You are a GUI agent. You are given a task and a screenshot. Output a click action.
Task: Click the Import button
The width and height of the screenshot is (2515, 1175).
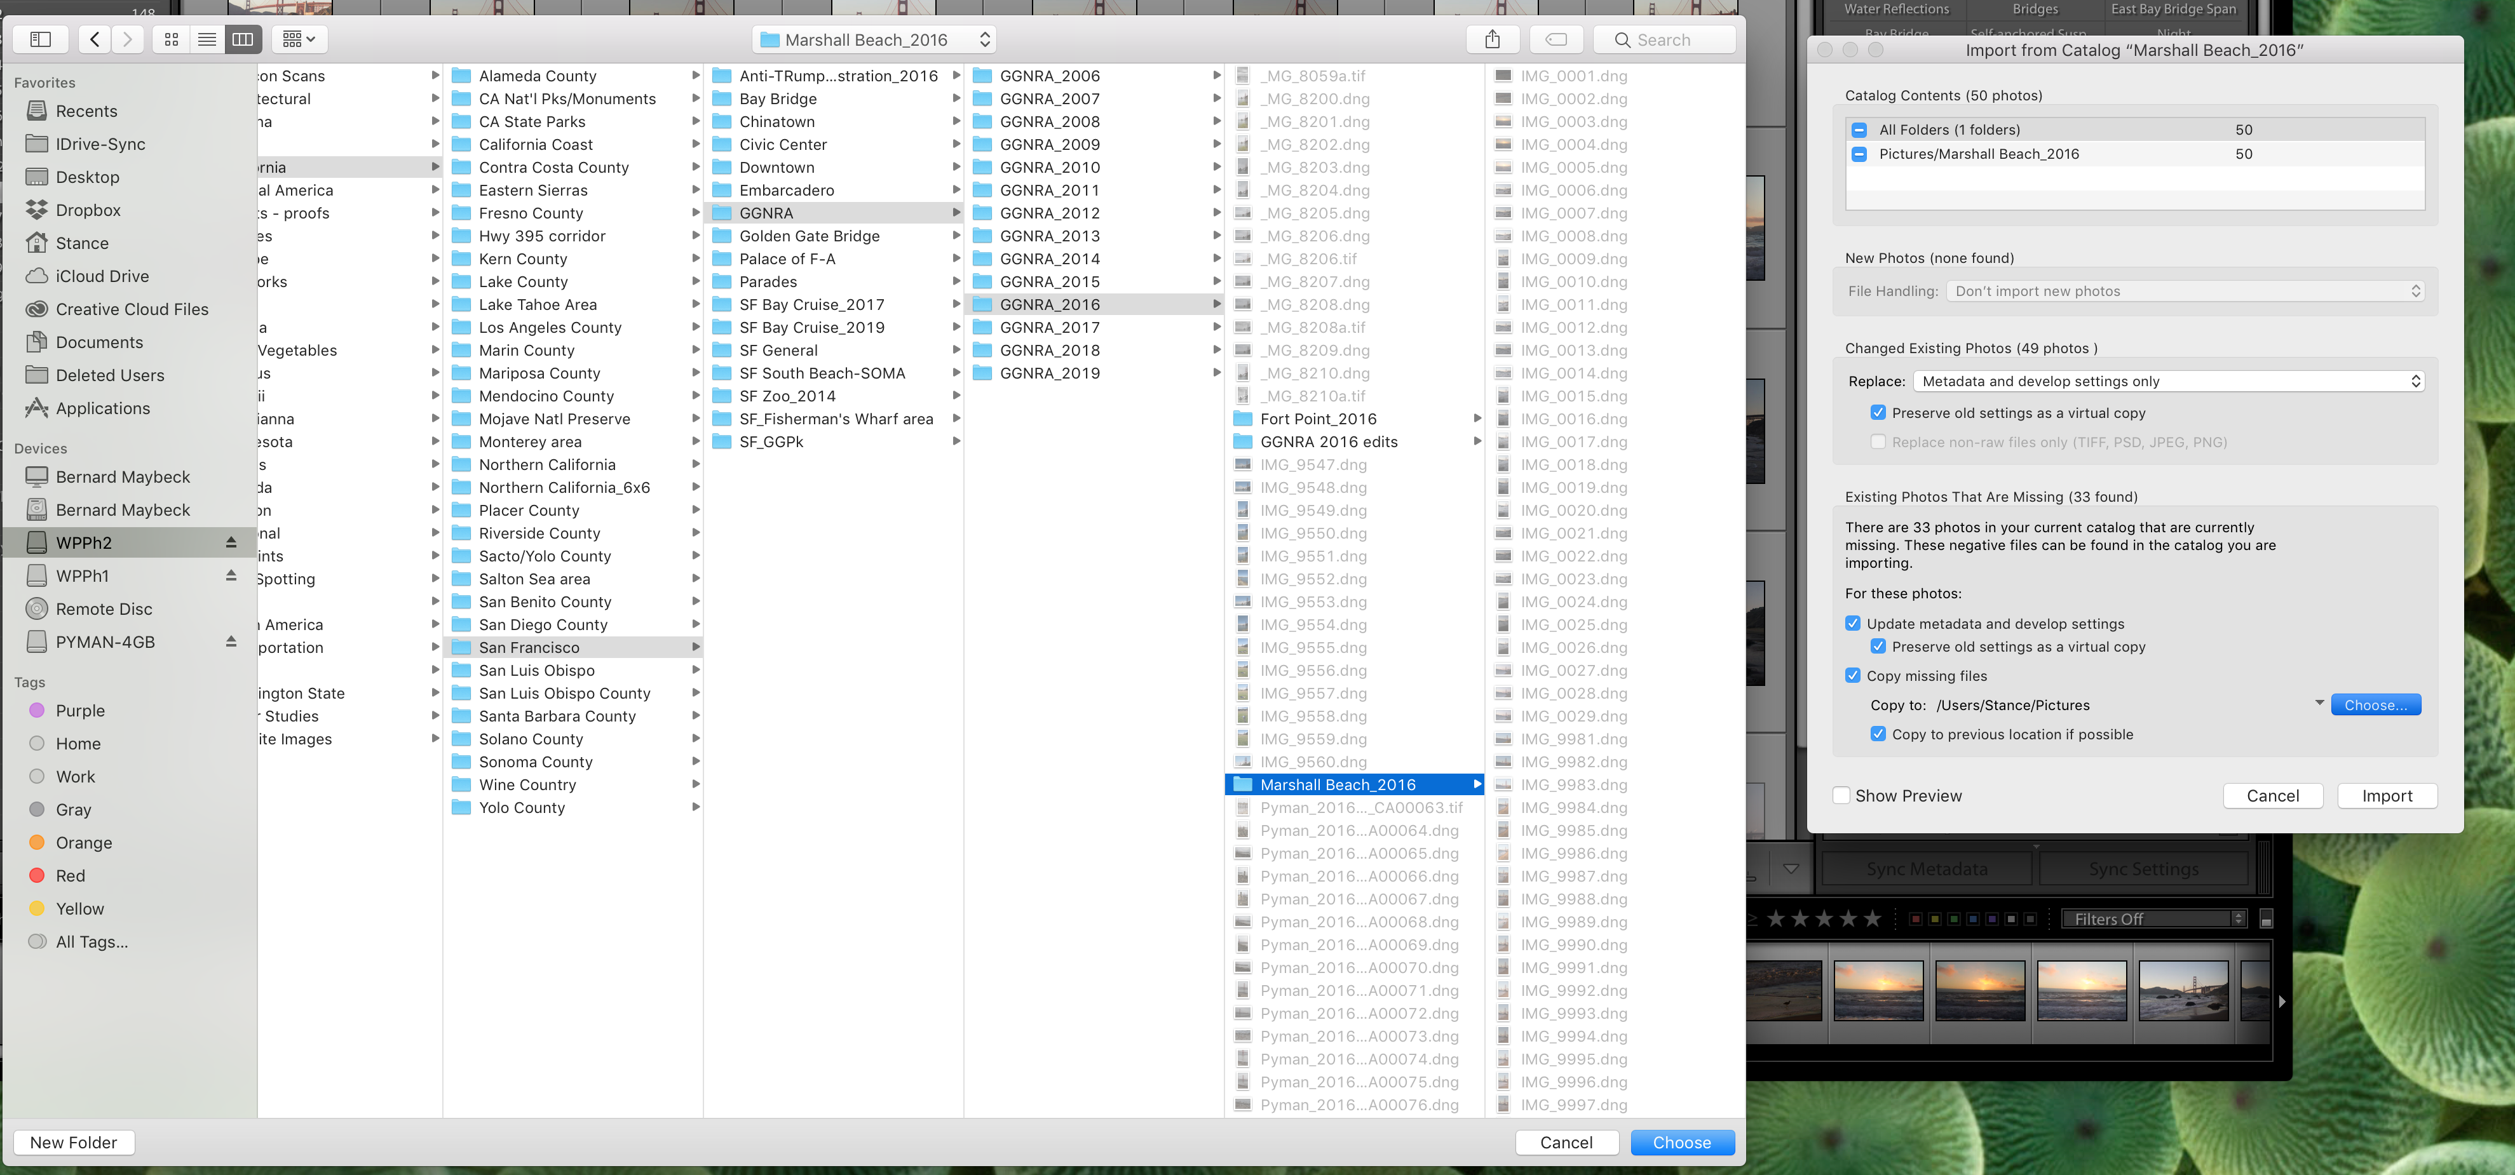click(x=2386, y=795)
